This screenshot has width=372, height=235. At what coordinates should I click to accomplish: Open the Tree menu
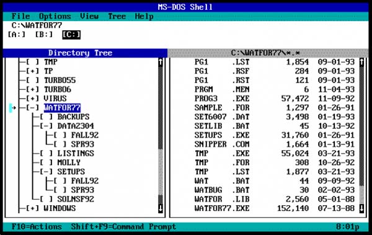117,16
